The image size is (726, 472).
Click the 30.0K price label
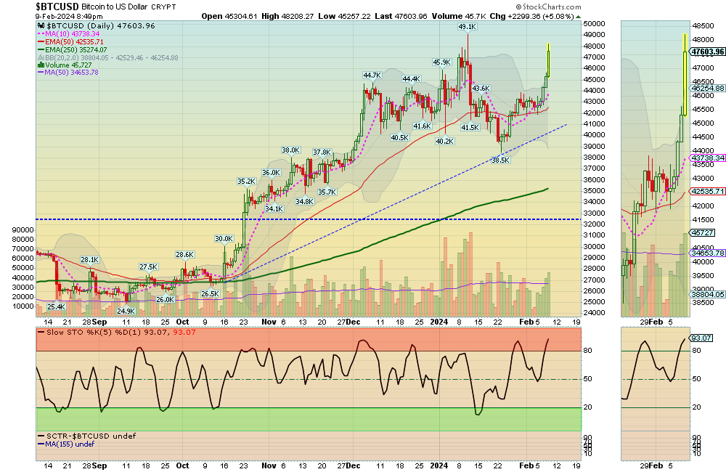(x=224, y=239)
